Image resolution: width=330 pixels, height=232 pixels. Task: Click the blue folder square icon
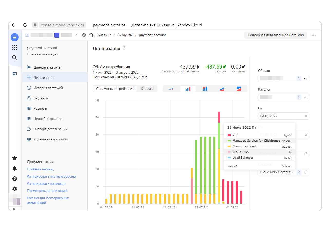click(x=57, y=35)
